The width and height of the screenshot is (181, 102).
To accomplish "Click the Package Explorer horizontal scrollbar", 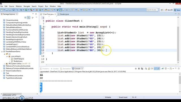I will (x=12, y=94).
